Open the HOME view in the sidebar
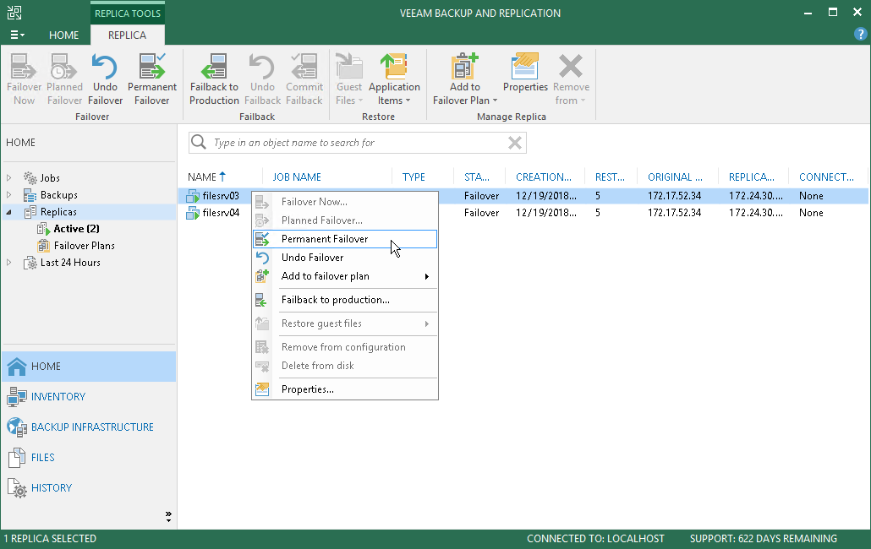The image size is (871, 549). coord(89,366)
